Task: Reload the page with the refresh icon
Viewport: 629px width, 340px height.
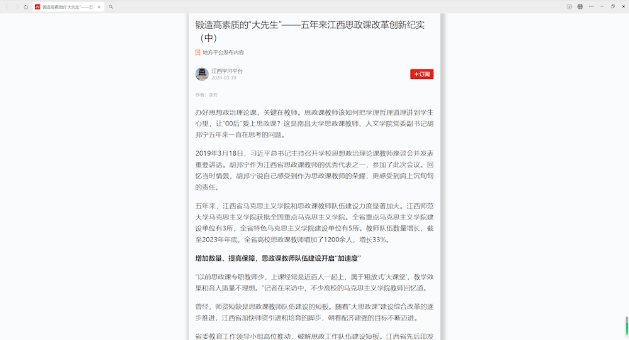Action: 26,7
